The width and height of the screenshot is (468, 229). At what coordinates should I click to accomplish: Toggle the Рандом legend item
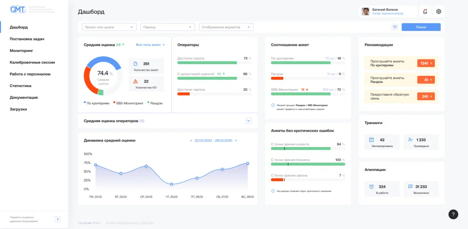tap(155, 103)
